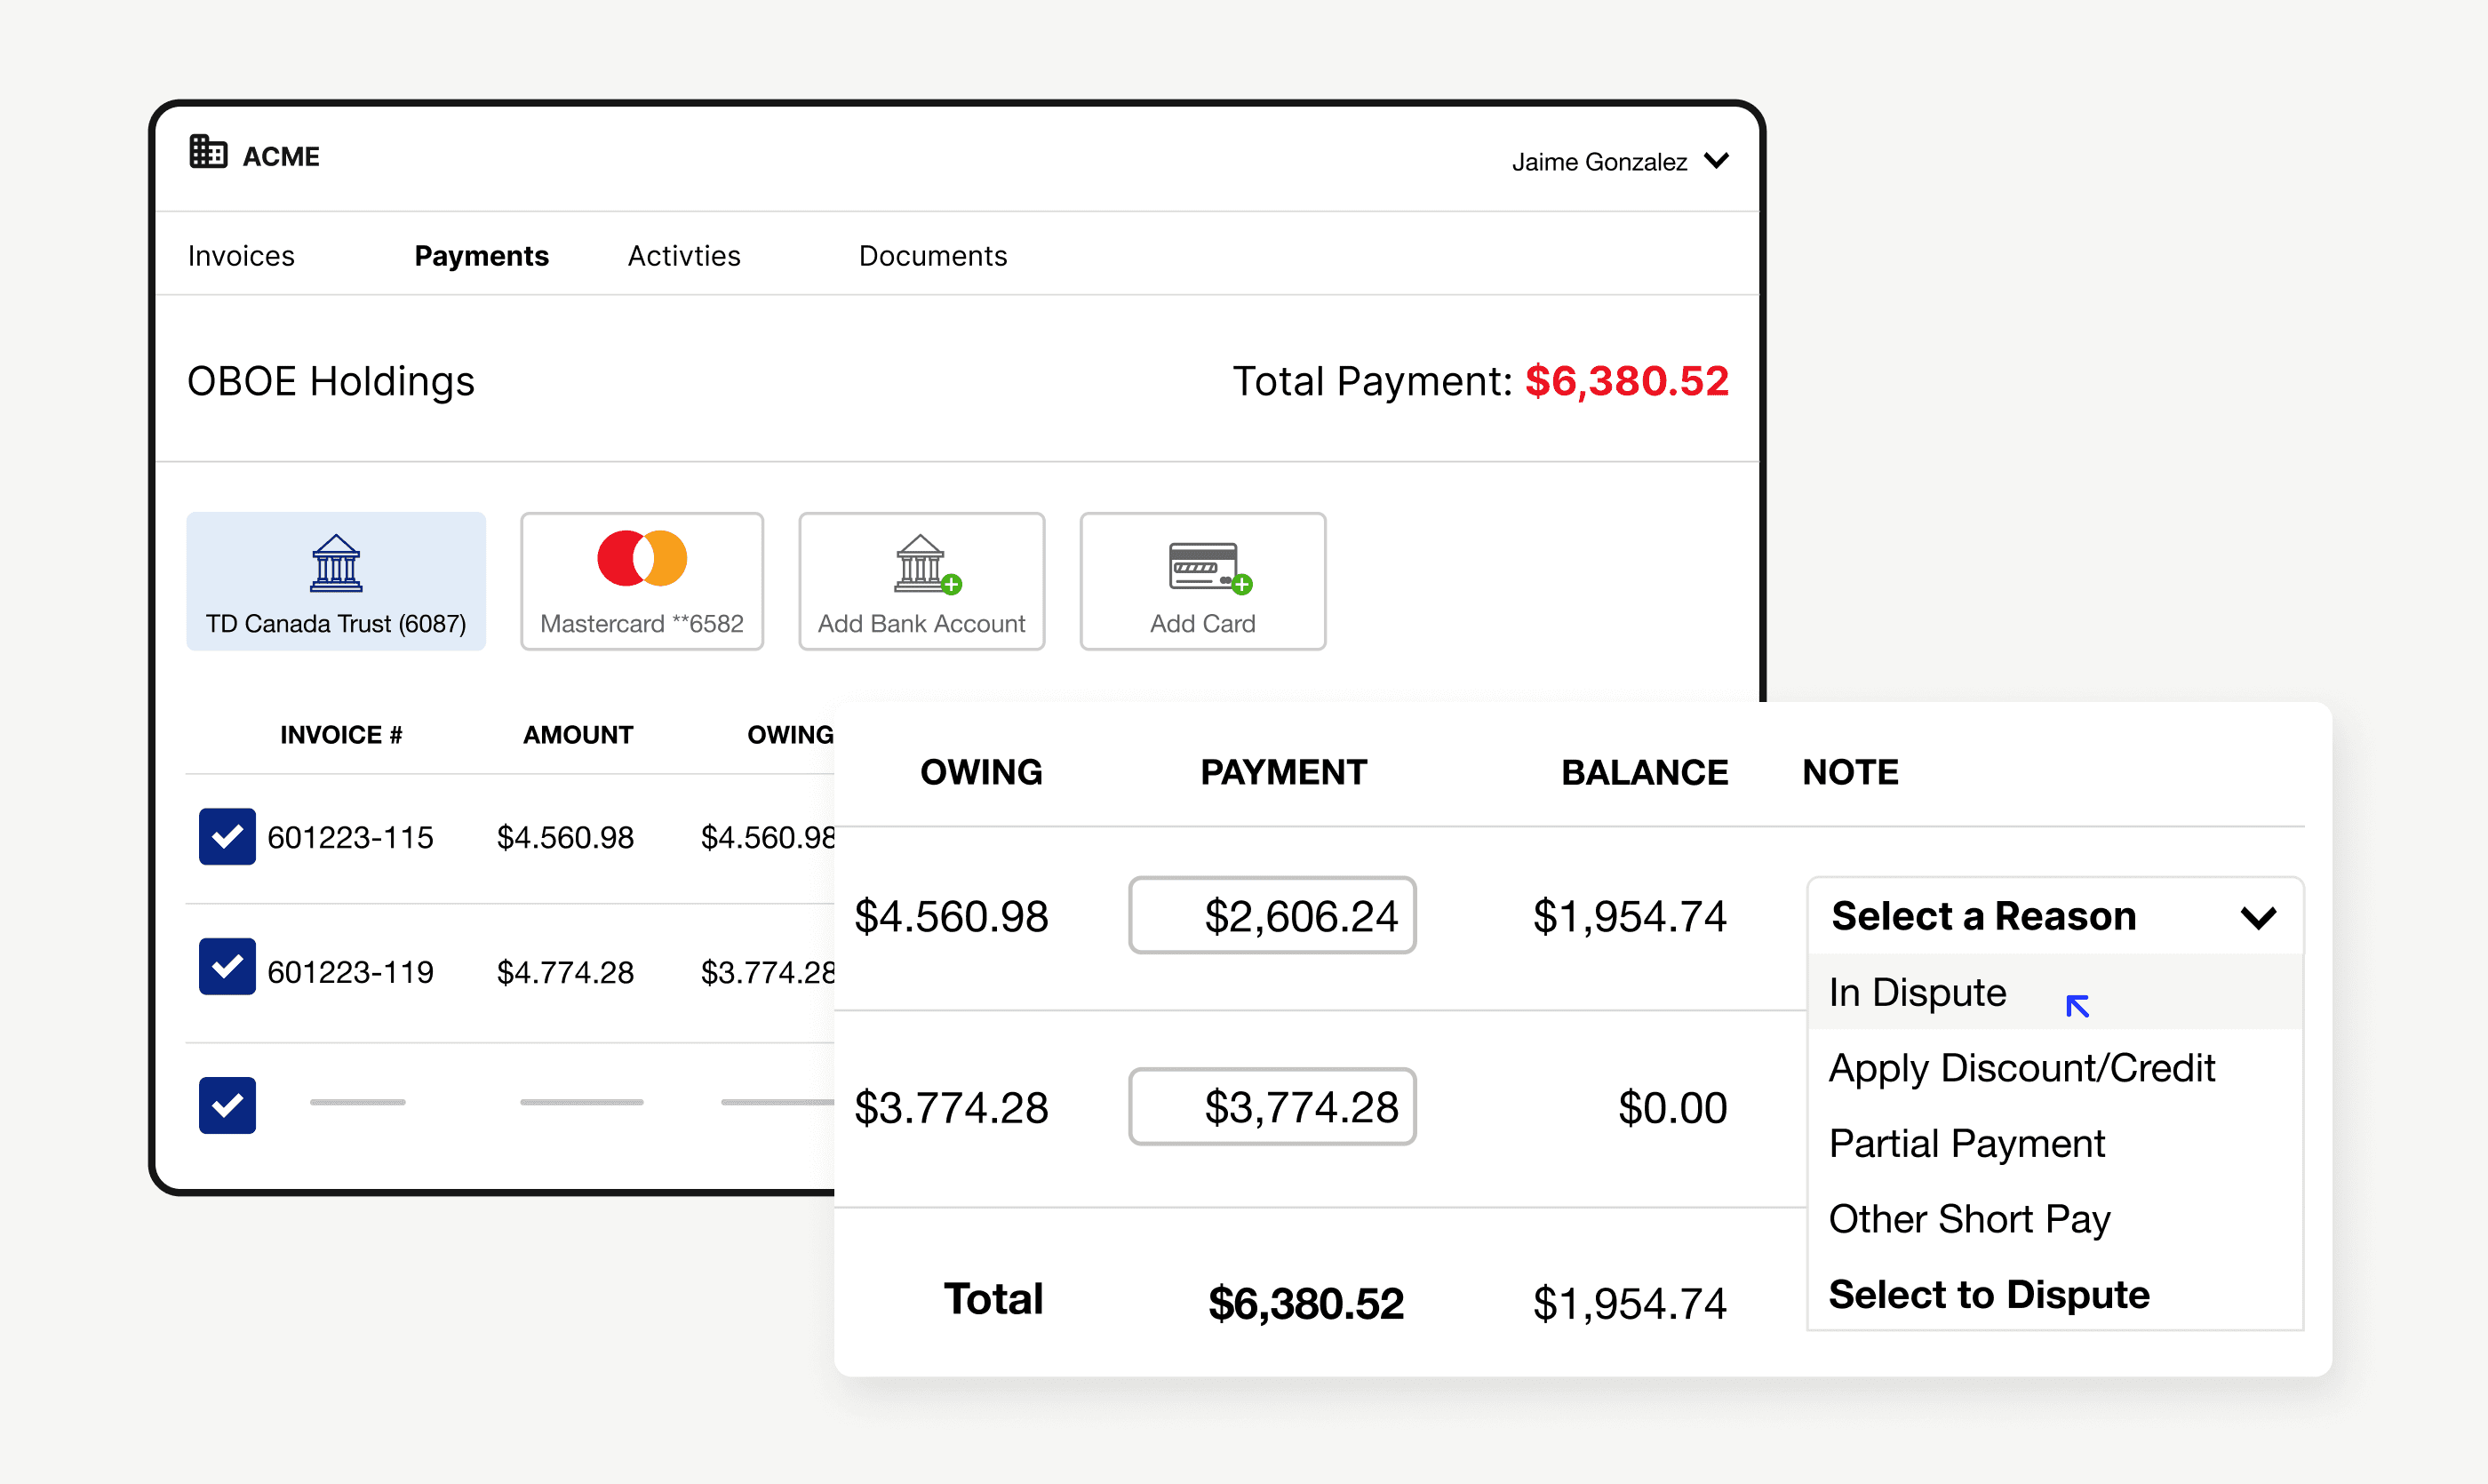2488x1484 pixels.
Task: Choose Other Short Pay option
Action: tap(1968, 1219)
